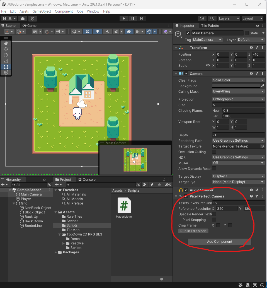Click the Add Component button

[x=220, y=242]
